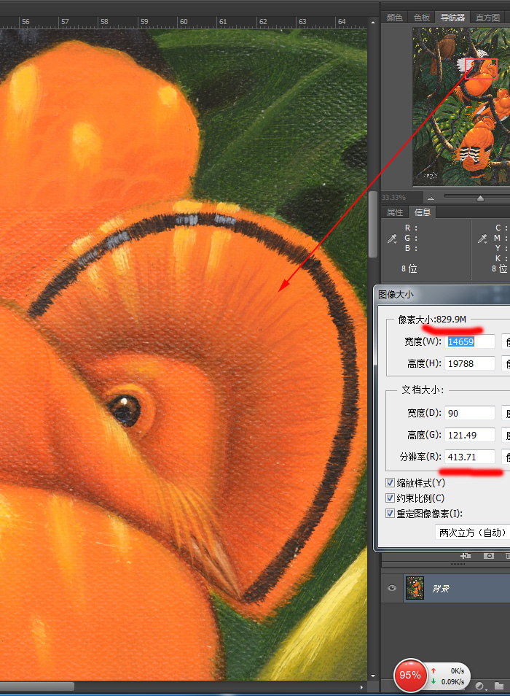This screenshot has height=696, width=510.
Task: Click the 图像大小 dialog title bar
Action: 442,294
